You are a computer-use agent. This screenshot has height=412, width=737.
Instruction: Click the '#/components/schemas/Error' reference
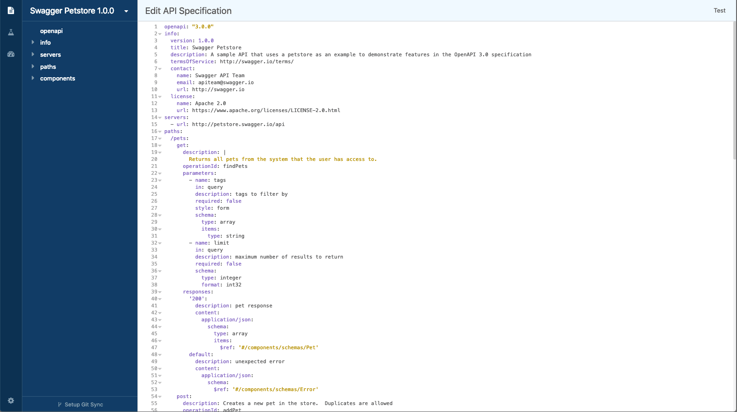[x=275, y=389]
